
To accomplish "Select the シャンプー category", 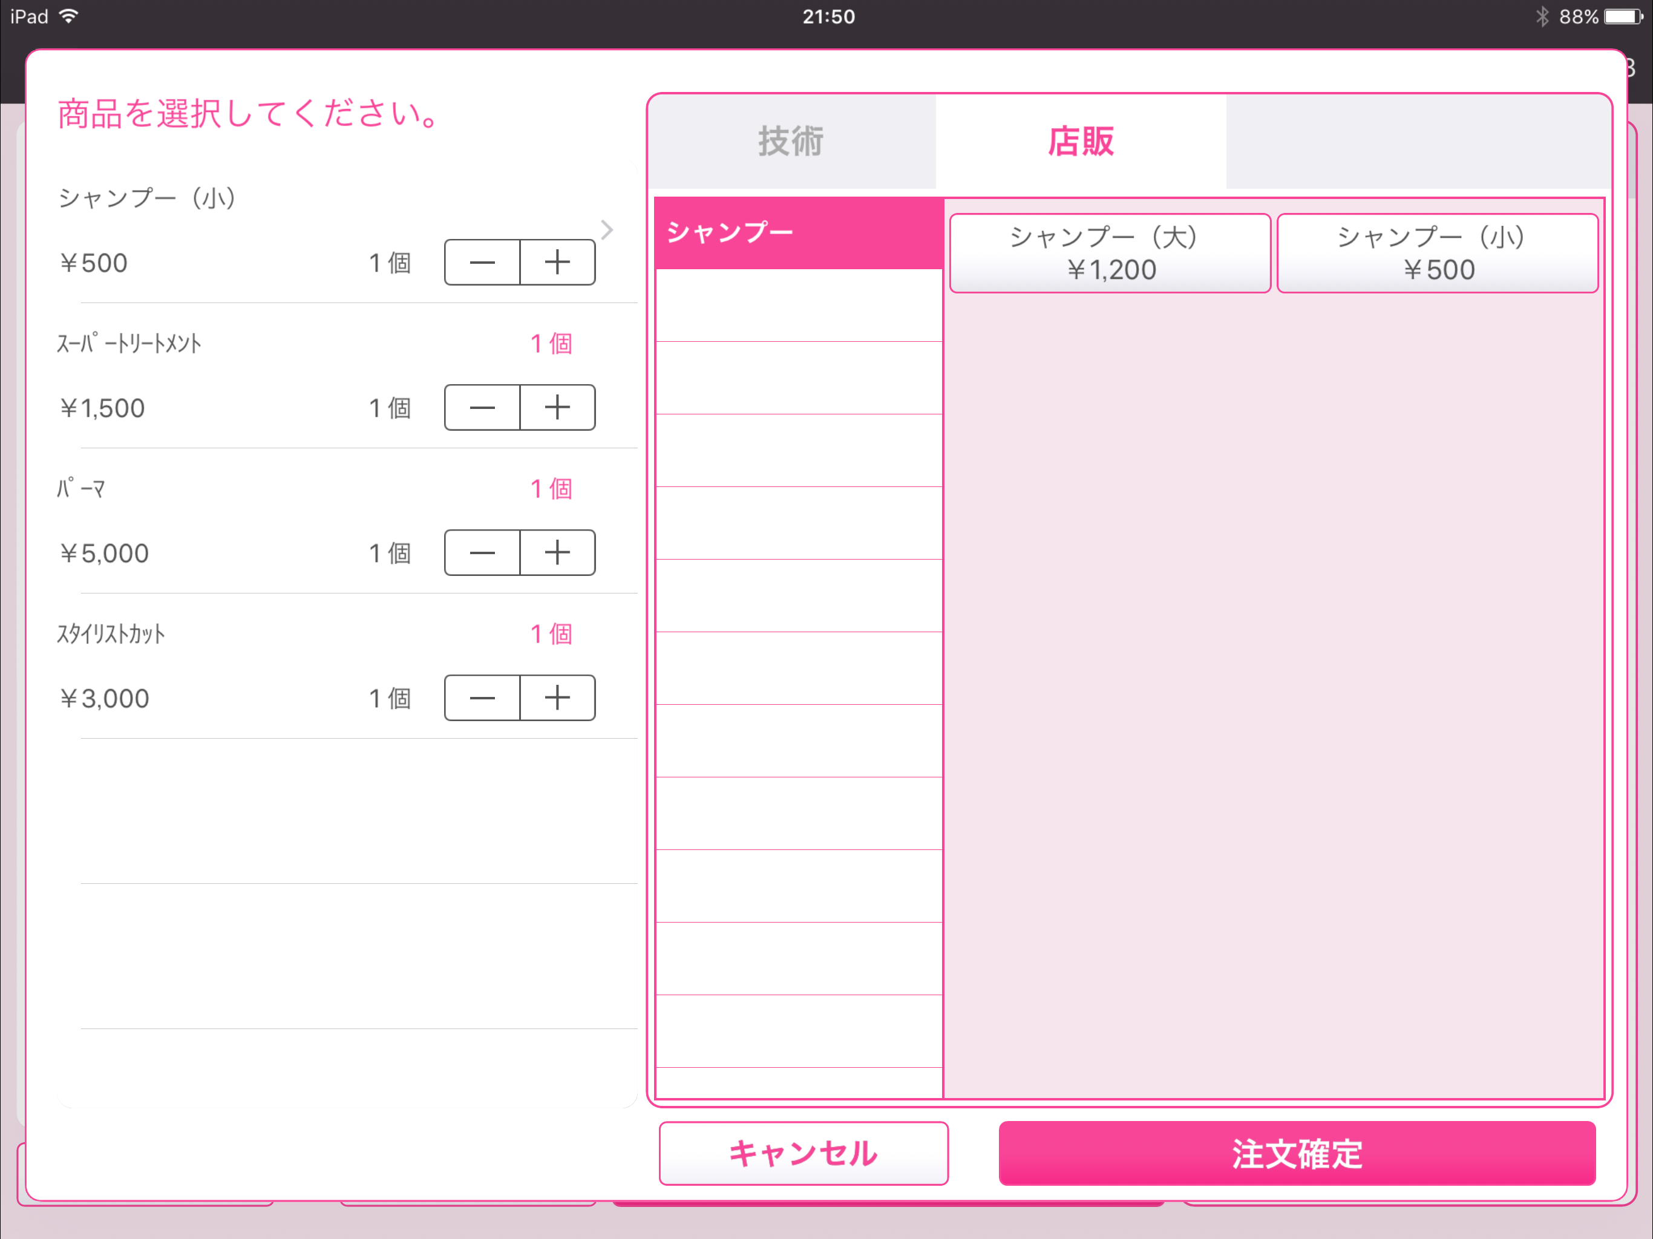I will pyautogui.click(x=799, y=232).
